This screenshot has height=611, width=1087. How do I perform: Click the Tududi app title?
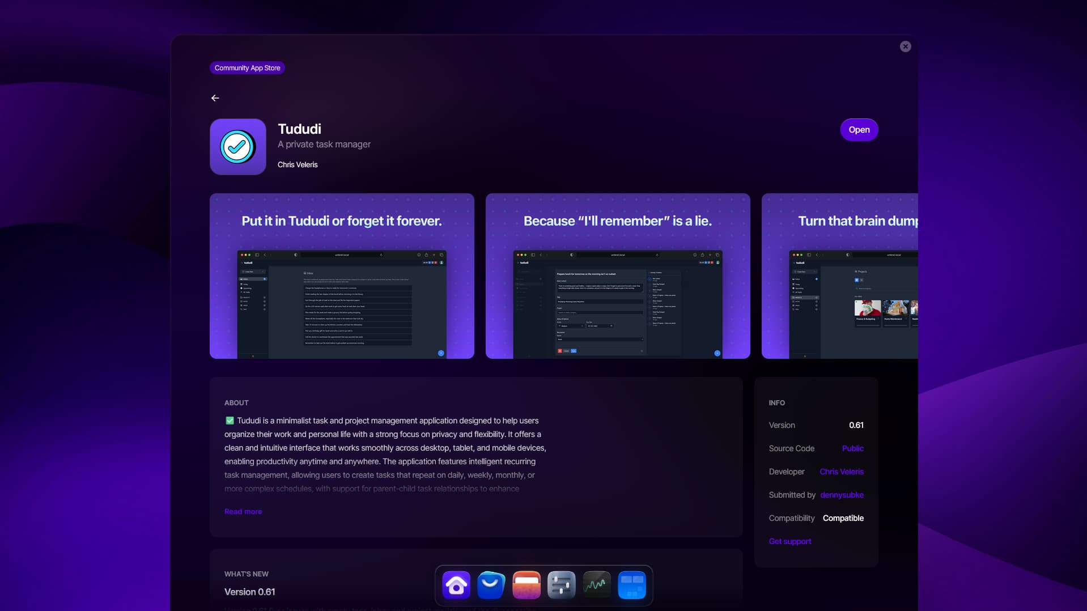299,129
